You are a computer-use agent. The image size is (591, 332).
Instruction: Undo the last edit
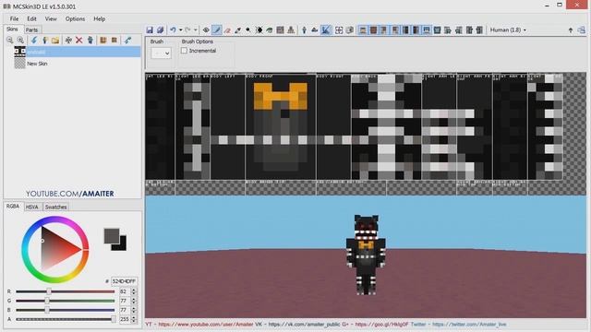(x=173, y=30)
